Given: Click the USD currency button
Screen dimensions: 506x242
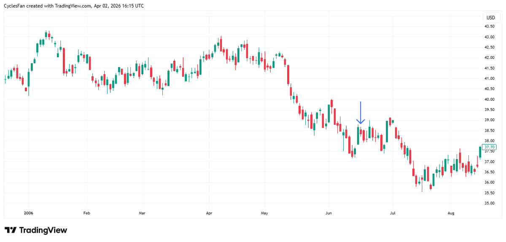Looking at the screenshot, I should 490,18.
